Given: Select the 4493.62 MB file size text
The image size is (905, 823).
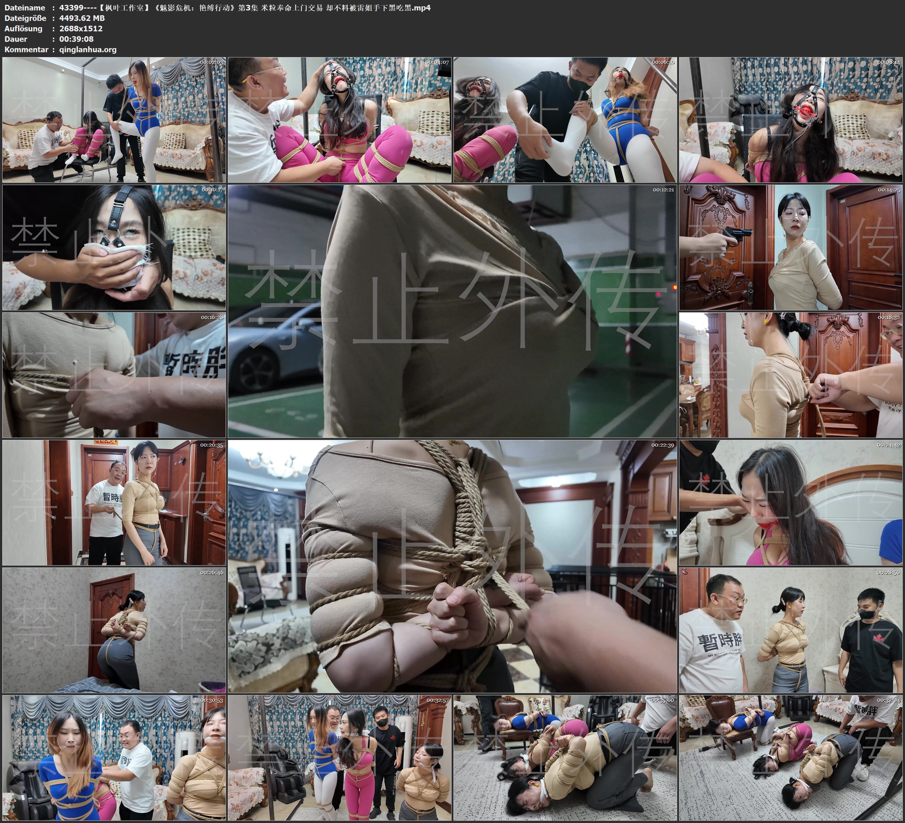Looking at the screenshot, I should click(82, 18).
